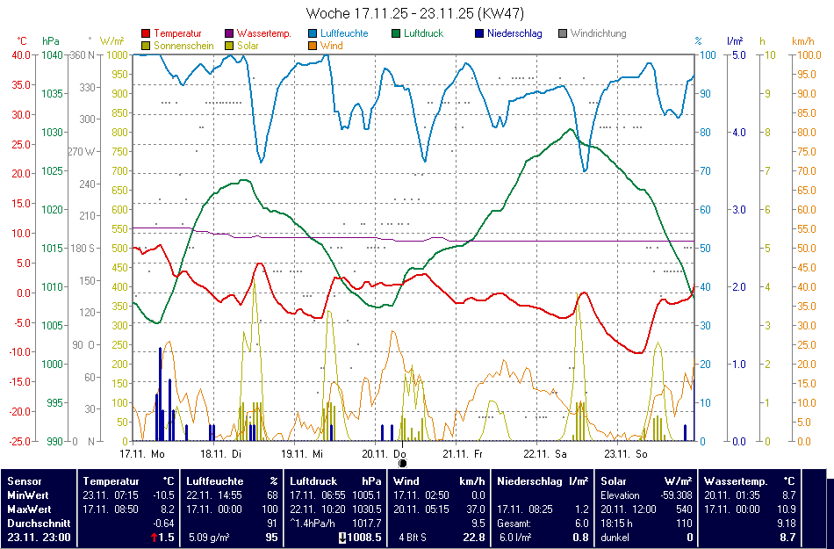Click the green Luftdruck legend square
The width and height of the screenshot is (834, 549).
(x=397, y=33)
